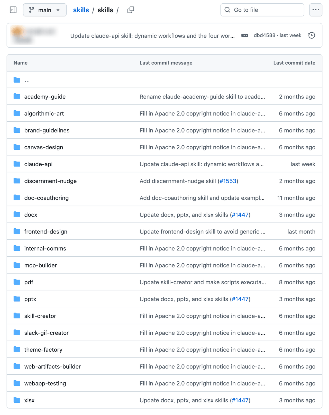Navigate to skills root breadcrumb link
Viewport: 329px width, 415px height.
point(81,10)
